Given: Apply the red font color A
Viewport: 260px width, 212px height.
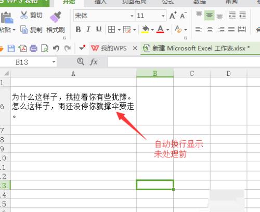Looking at the screenshot, I should click(x=160, y=29).
